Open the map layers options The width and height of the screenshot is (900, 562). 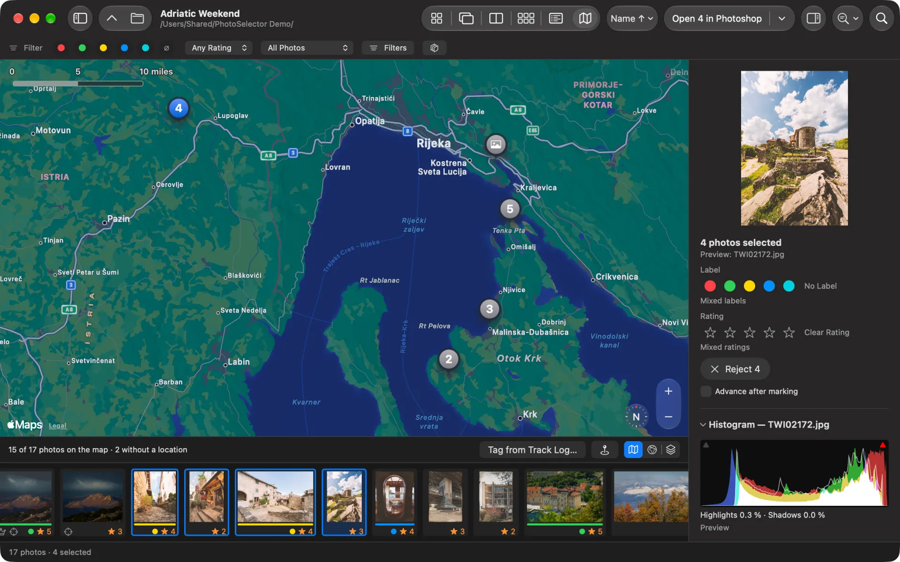pyautogui.click(x=671, y=450)
